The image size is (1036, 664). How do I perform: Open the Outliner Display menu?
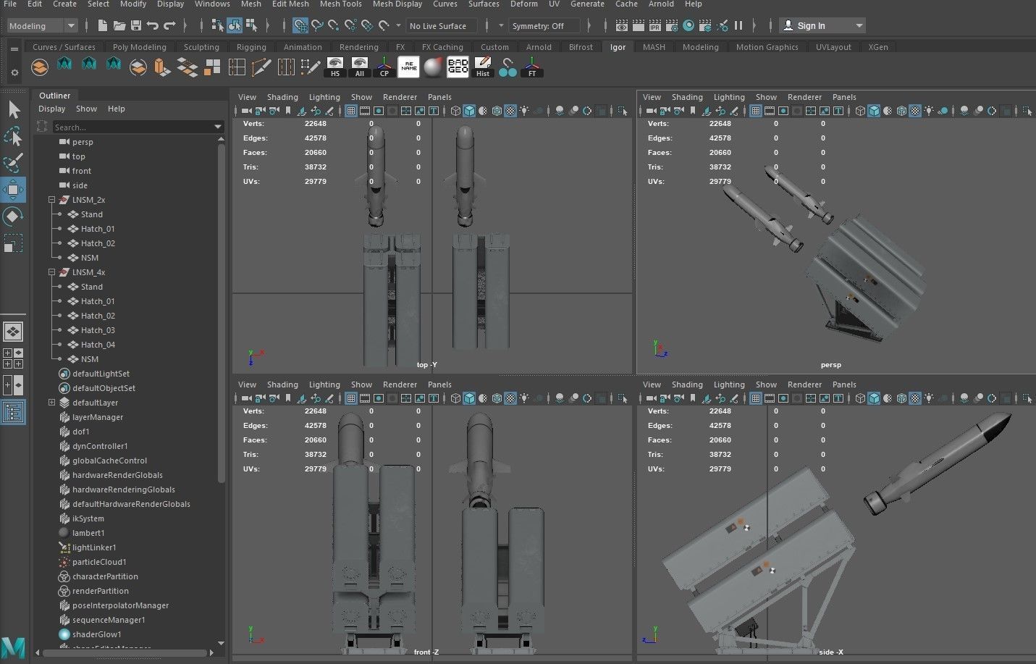tap(52, 109)
